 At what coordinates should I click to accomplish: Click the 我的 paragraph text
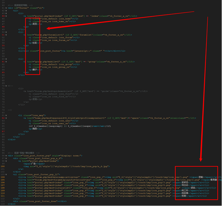pyautogui.click(x=35, y=129)
